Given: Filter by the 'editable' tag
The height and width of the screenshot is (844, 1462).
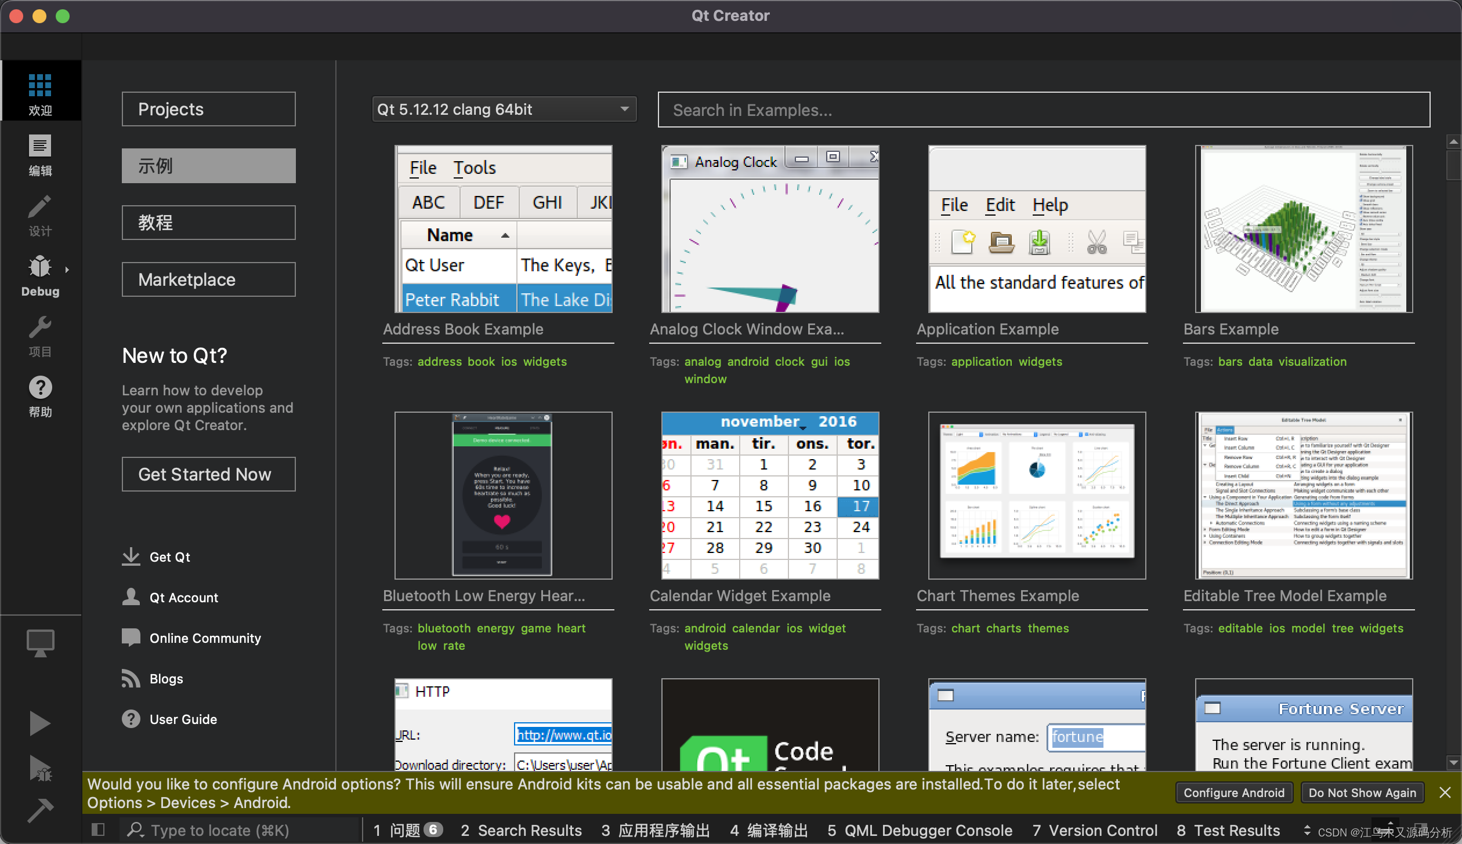Looking at the screenshot, I should pos(1240,628).
